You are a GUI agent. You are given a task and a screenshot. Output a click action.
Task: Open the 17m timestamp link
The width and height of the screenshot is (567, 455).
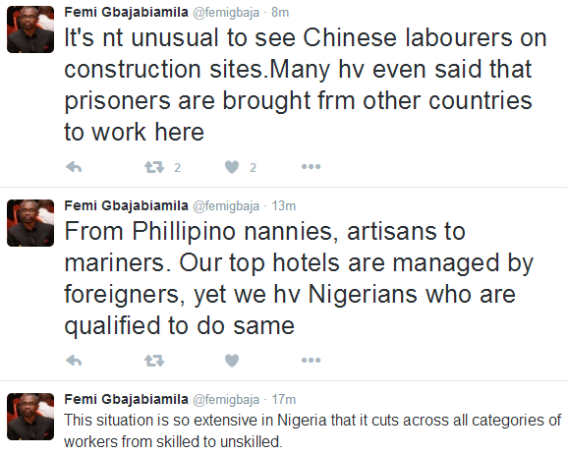[x=284, y=400]
